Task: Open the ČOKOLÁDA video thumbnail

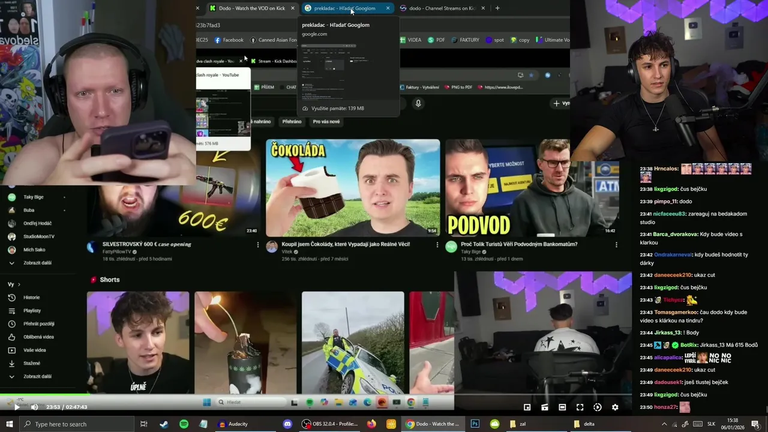Action: pos(353,188)
